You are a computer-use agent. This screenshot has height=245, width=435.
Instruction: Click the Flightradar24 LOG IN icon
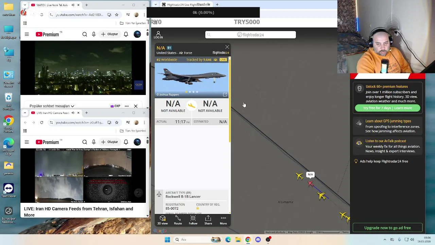pyautogui.click(x=158, y=35)
